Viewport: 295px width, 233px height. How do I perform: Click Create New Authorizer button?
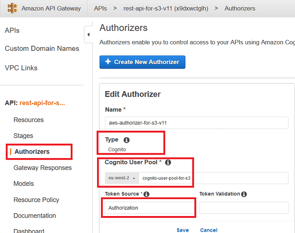pyautogui.click(x=142, y=62)
